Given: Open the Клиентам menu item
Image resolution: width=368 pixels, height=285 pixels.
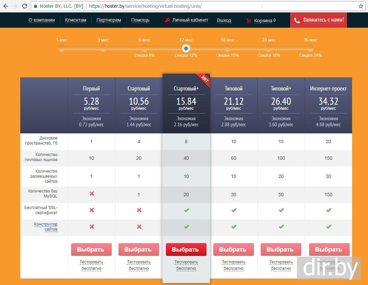Looking at the screenshot, I should 75,20.
